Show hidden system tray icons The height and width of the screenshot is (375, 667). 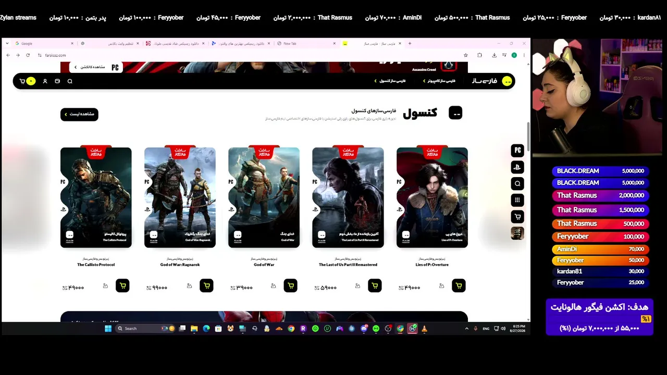466,329
